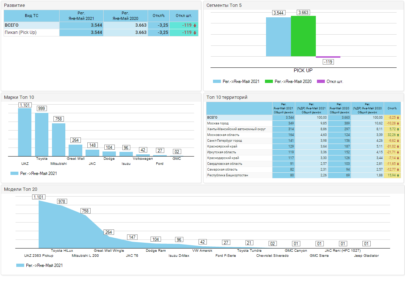Click green up arrow for Московская область row
The height and width of the screenshot is (286, 405).
click(x=398, y=135)
